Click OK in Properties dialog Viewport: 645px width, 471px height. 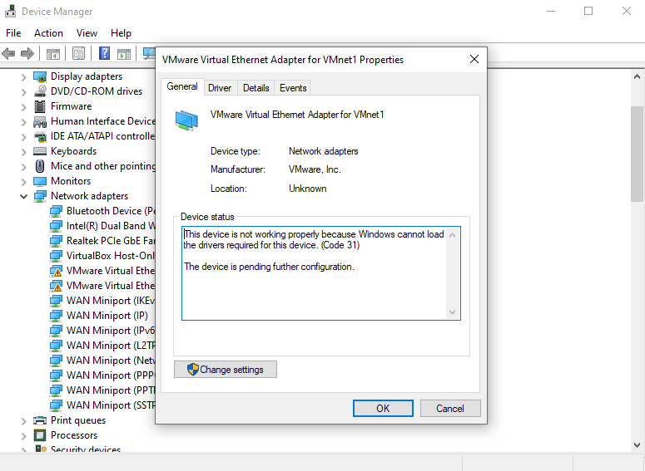click(383, 408)
